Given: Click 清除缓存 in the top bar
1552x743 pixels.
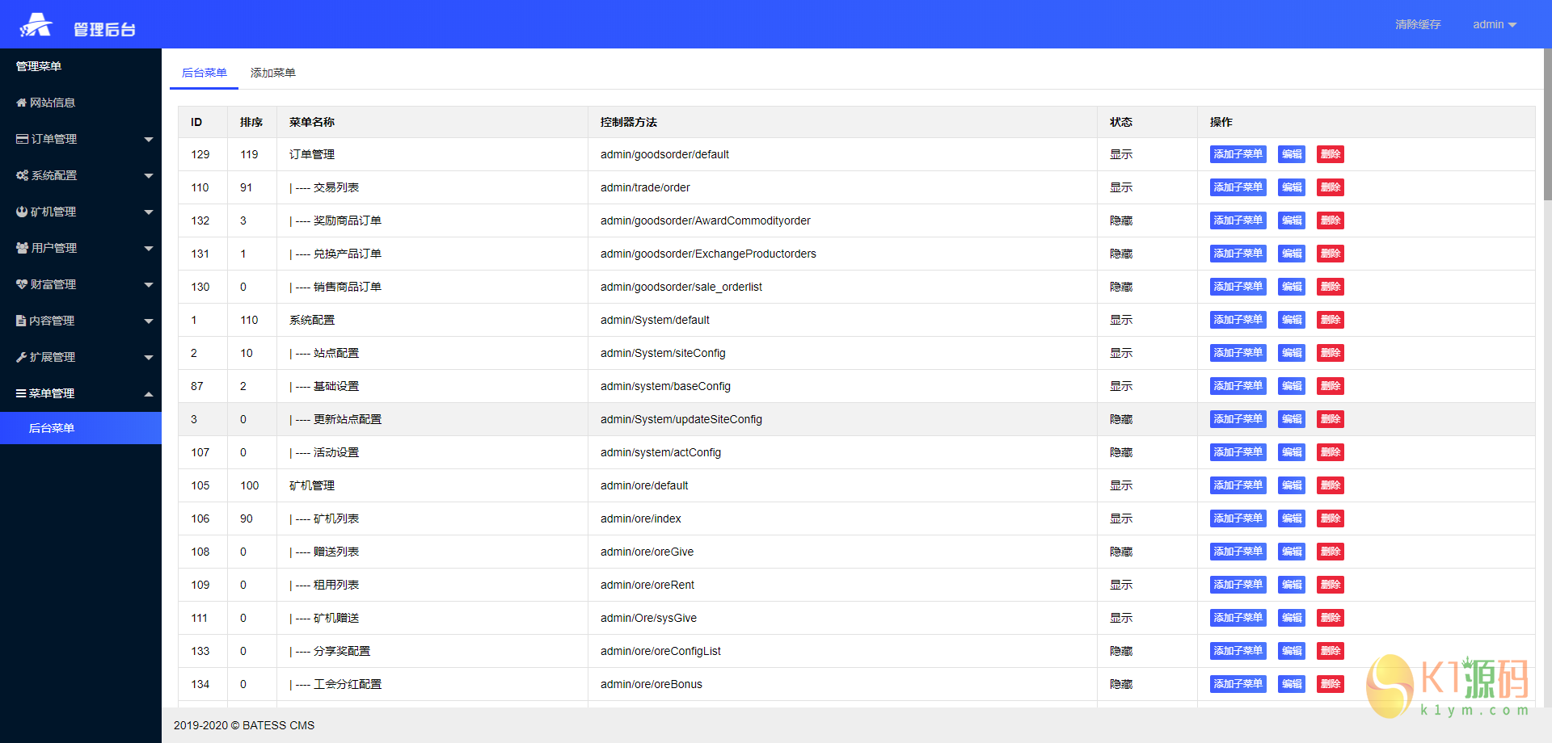Looking at the screenshot, I should (x=1418, y=24).
